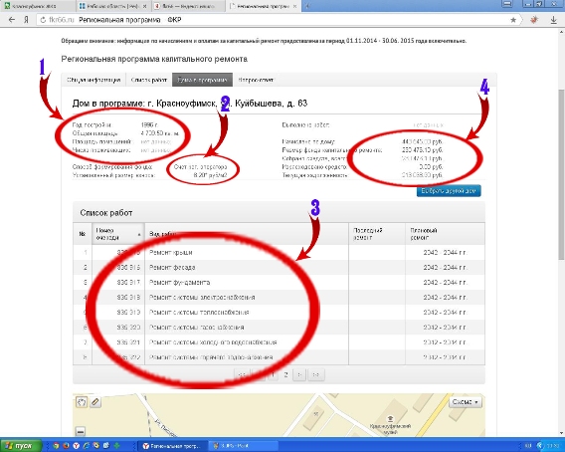
Task: Click the Вид работ column header
Action: tap(247, 234)
